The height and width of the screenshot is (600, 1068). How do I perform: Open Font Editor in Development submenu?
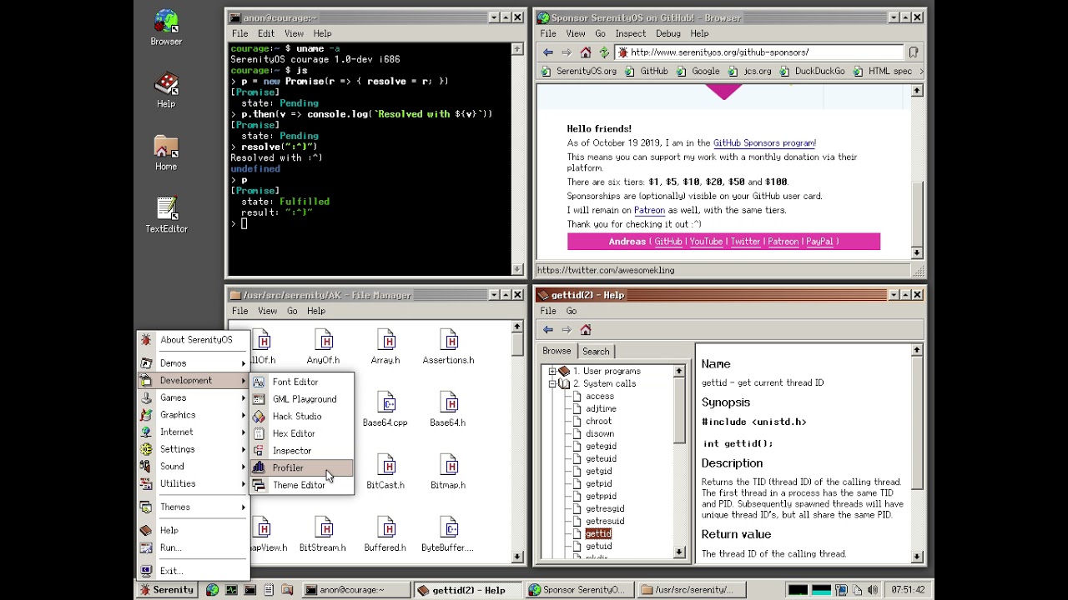point(301,382)
